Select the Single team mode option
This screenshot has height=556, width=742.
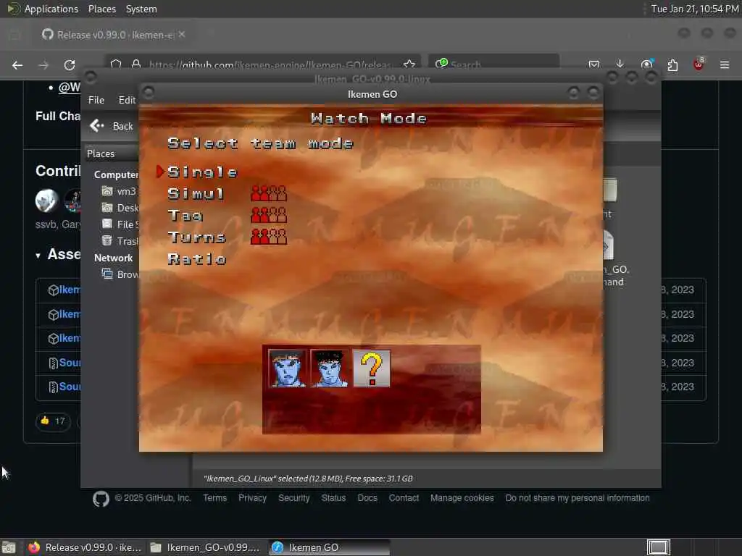(202, 172)
